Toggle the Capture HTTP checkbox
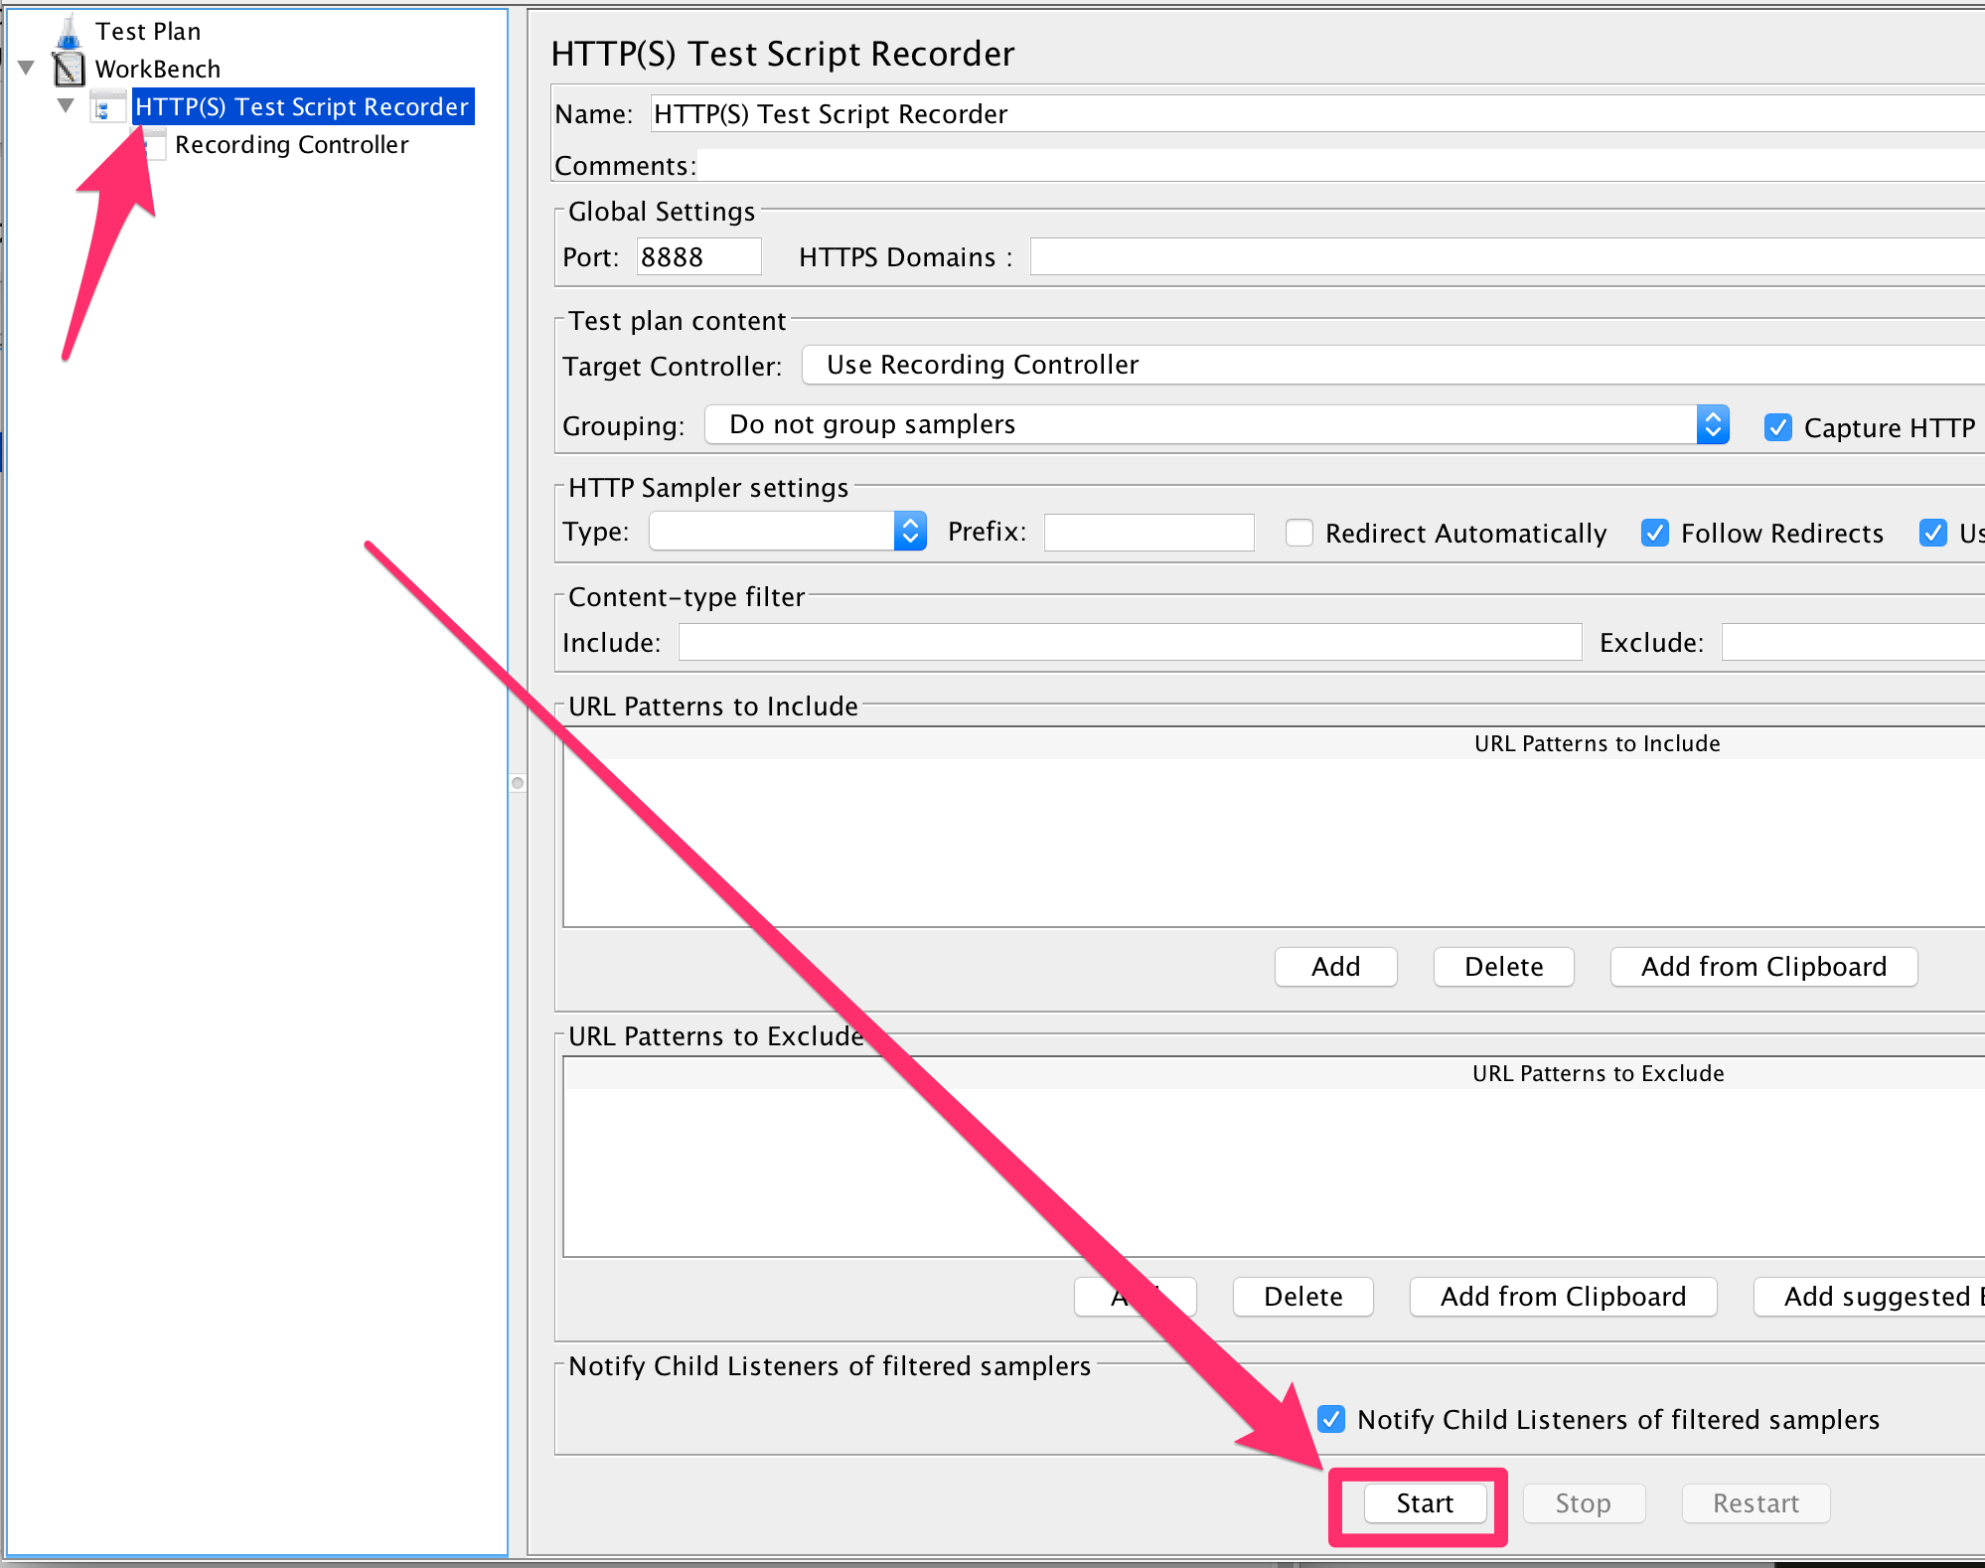The image size is (1985, 1568). (1778, 427)
